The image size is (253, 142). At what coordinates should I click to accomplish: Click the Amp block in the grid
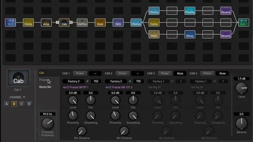46,22
